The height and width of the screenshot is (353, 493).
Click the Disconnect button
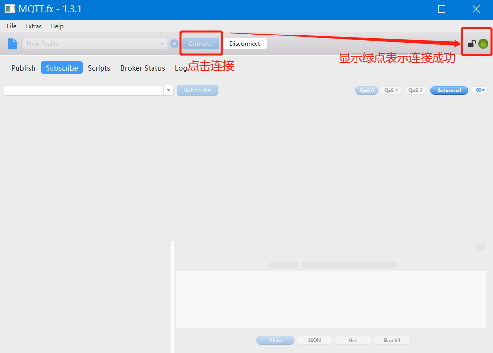pyautogui.click(x=244, y=44)
